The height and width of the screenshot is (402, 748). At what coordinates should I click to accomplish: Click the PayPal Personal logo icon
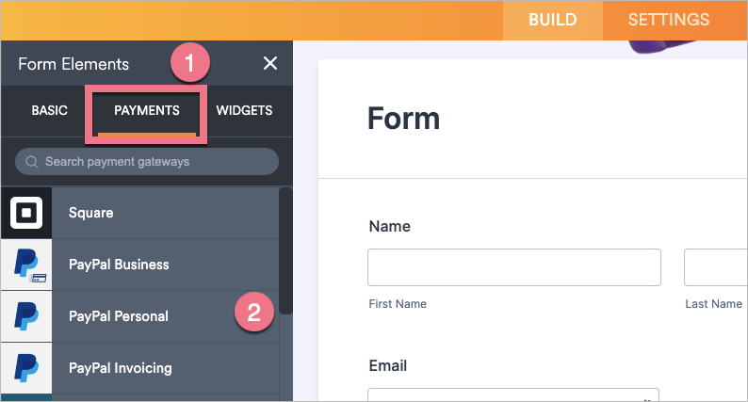pyautogui.click(x=25, y=316)
